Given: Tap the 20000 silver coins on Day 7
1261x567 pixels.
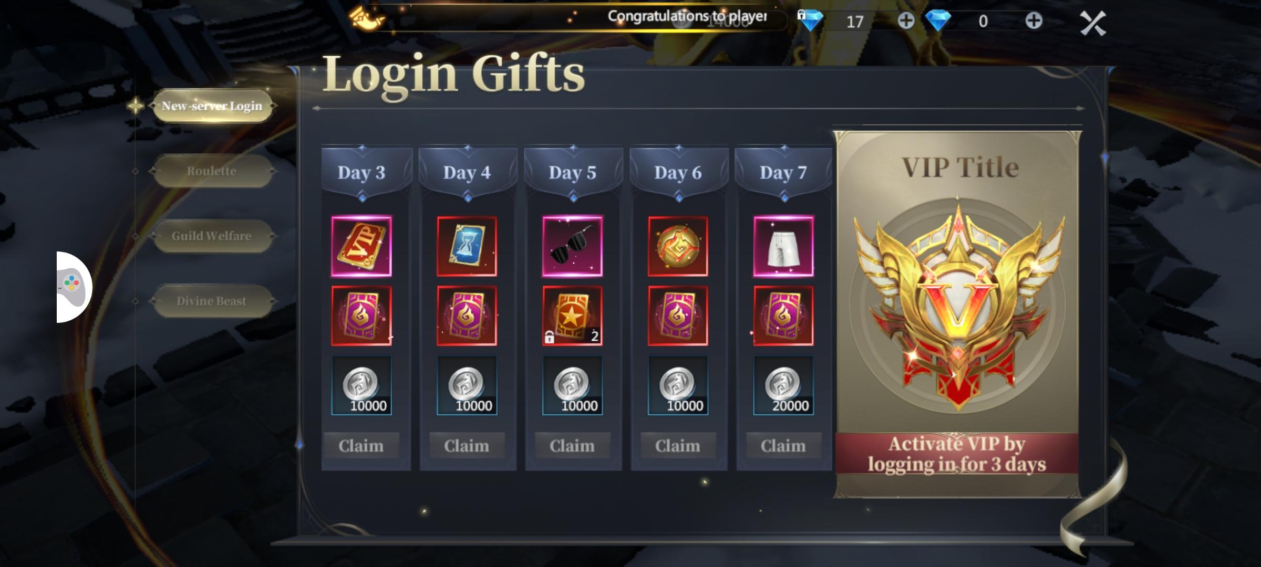Looking at the screenshot, I should (x=783, y=385).
